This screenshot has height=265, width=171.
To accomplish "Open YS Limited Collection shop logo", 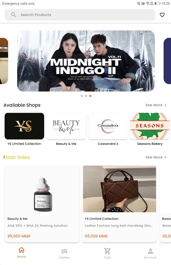I will coord(24,126).
